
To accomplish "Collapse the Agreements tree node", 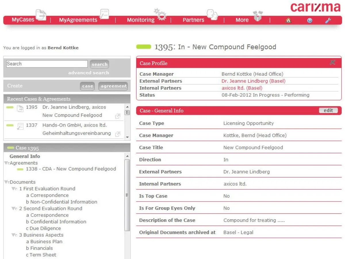I will pyautogui.click(x=6, y=163).
